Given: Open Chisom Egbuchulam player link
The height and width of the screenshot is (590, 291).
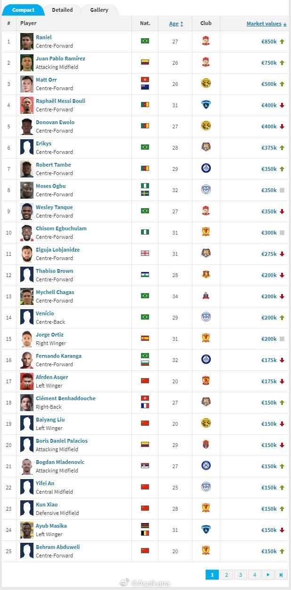Looking at the screenshot, I should pyautogui.click(x=61, y=228).
